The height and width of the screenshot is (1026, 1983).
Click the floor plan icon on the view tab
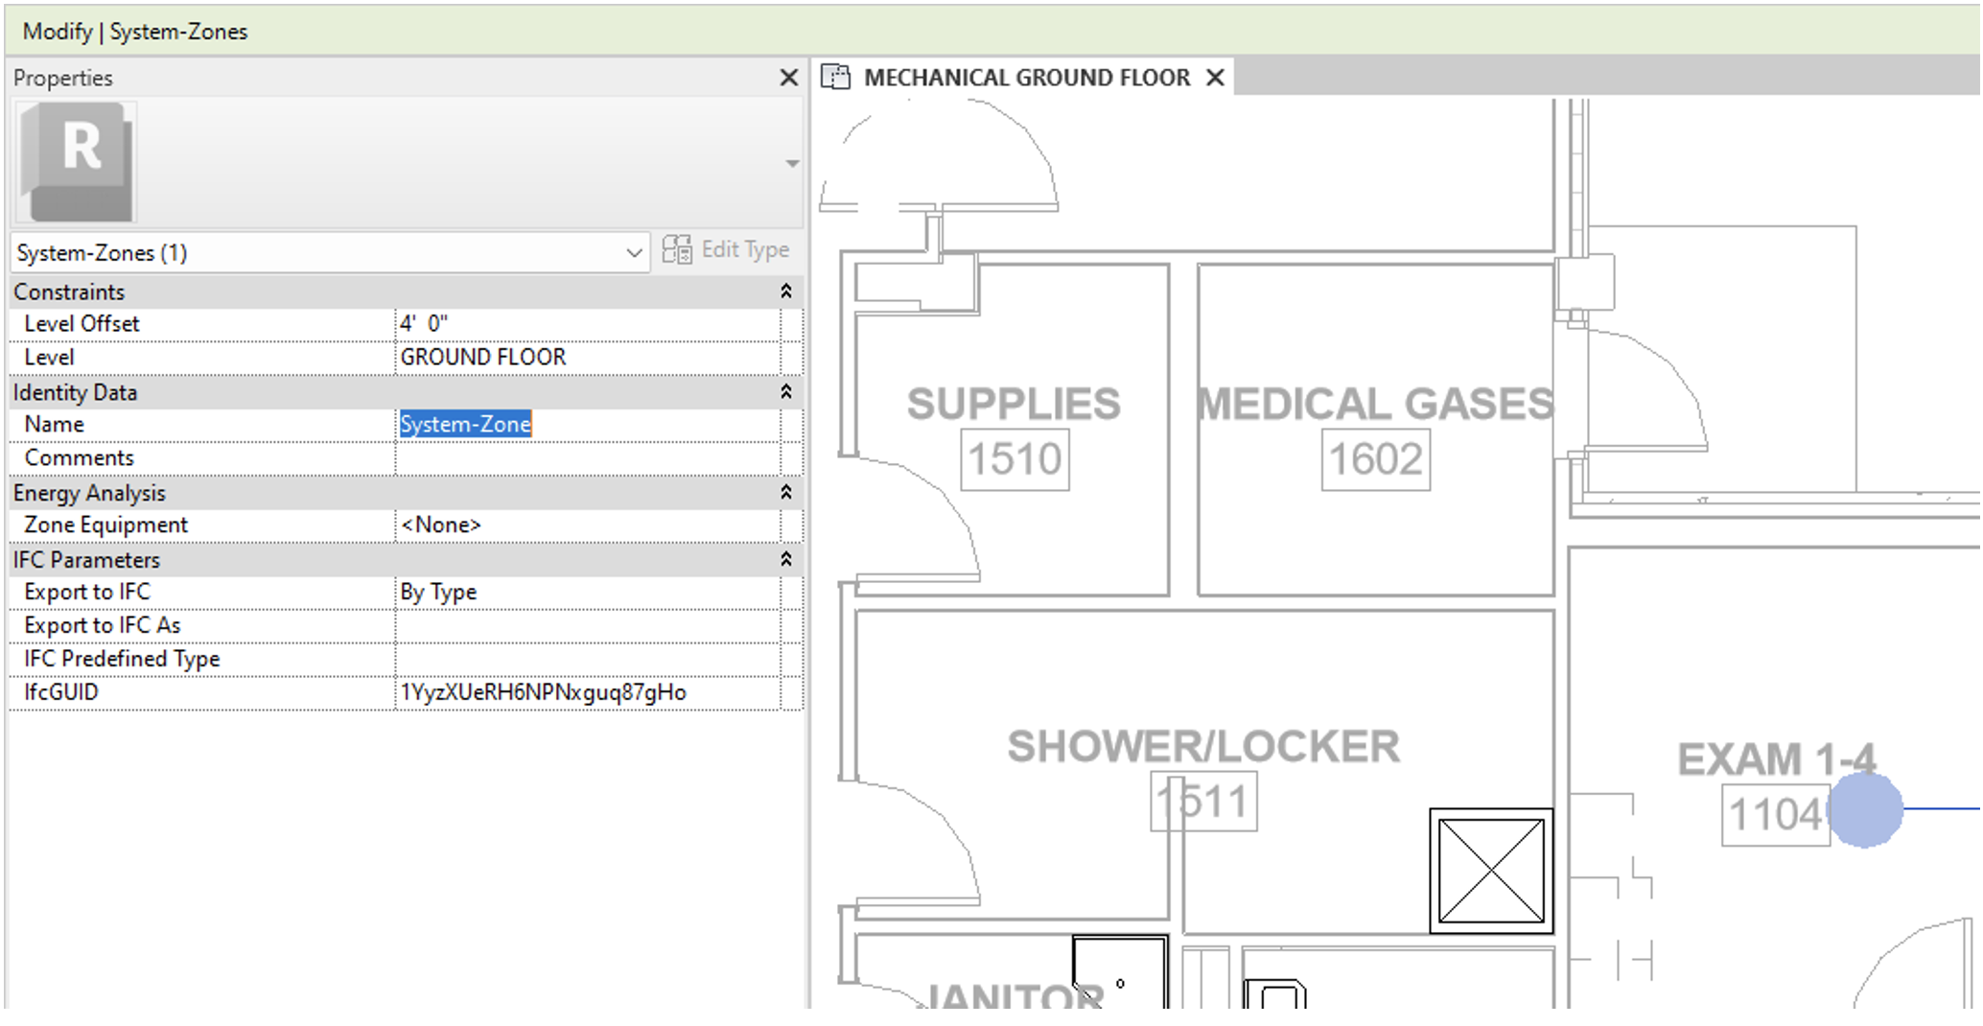pos(837,77)
